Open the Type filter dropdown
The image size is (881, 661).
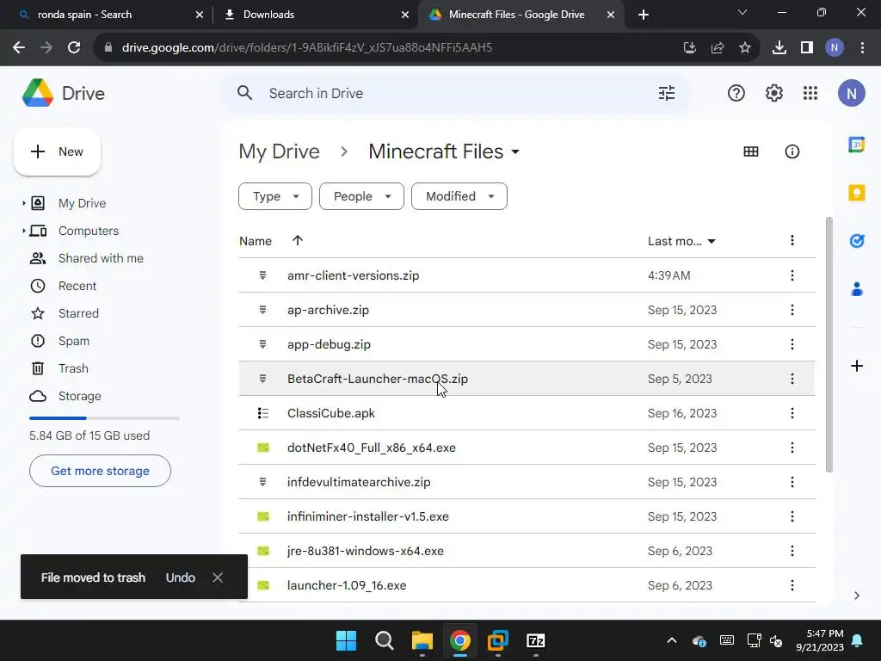(x=274, y=196)
